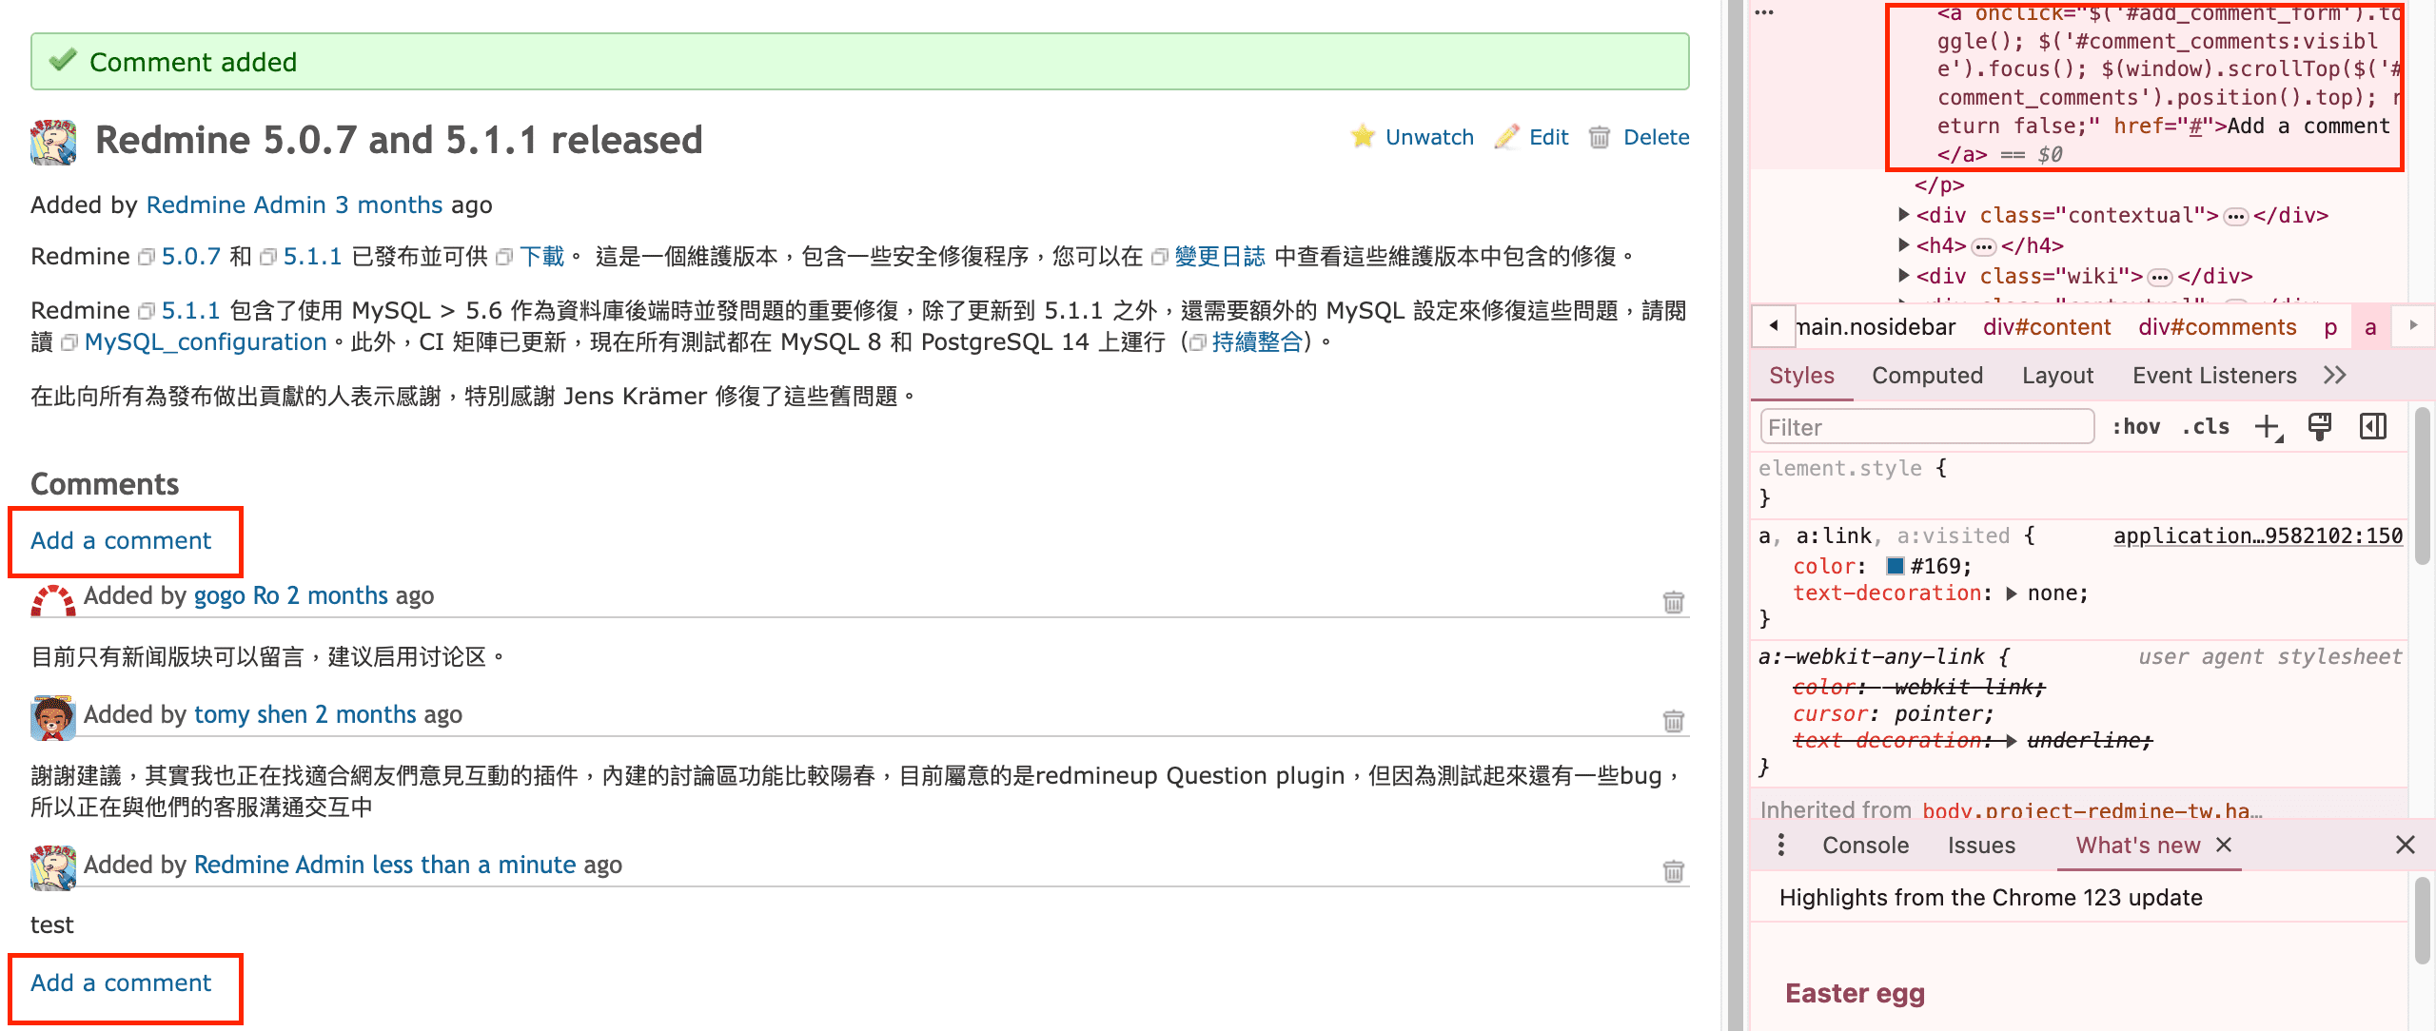Click the Delete link at top right
2436x1031 pixels.
pyautogui.click(x=1656, y=137)
